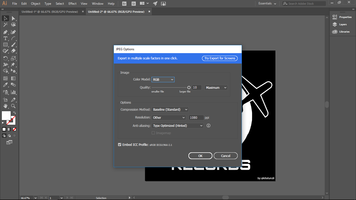Open the Object menu
The image size is (356, 200).
pos(36,4)
